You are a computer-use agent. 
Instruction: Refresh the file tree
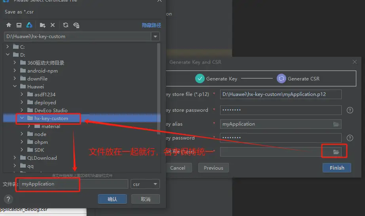coord(66,25)
